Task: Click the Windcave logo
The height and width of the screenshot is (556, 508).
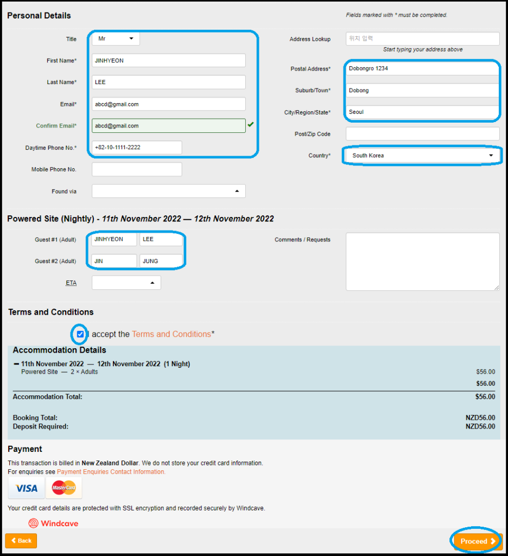Action: (x=54, y=523)
